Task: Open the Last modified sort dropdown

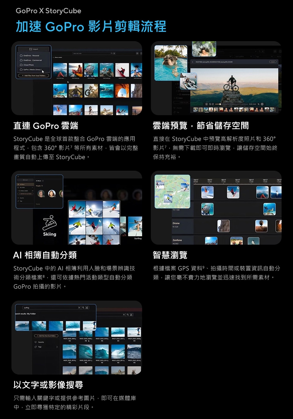Action: pos(243,57)
